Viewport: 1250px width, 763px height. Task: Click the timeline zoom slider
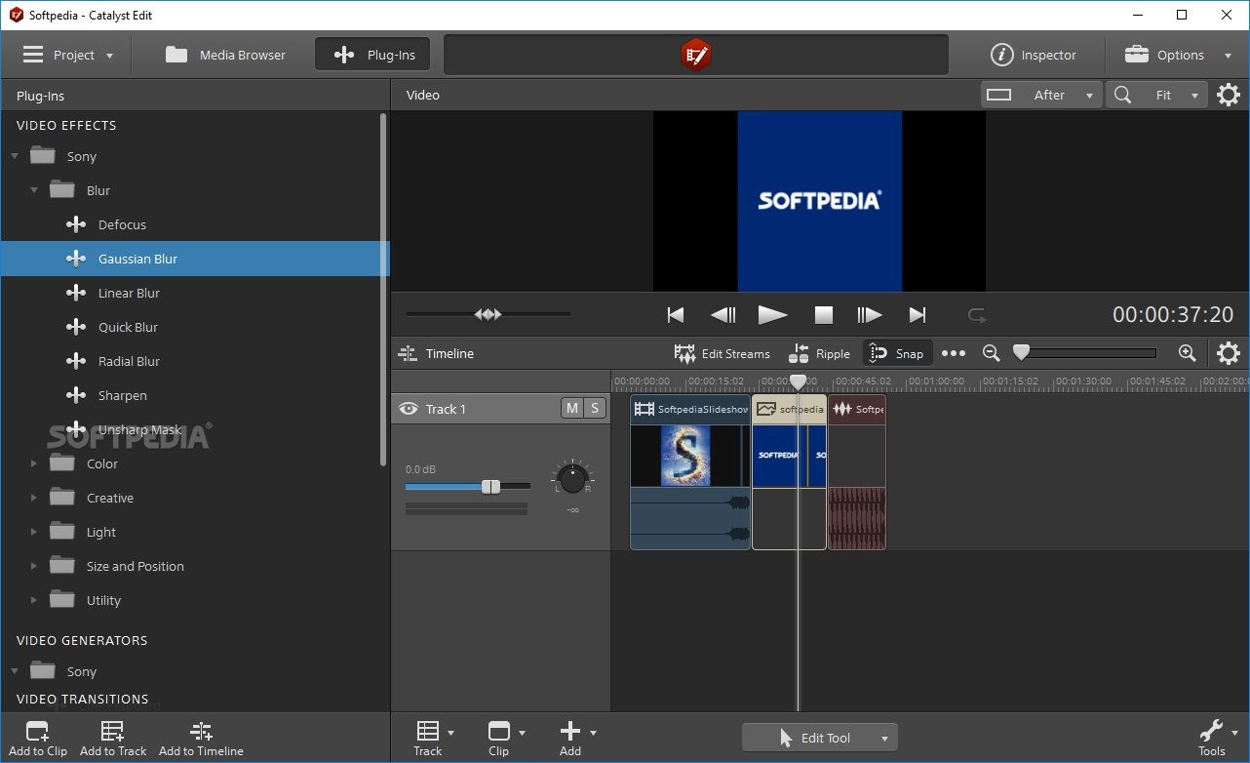[x=1084, y=353]
